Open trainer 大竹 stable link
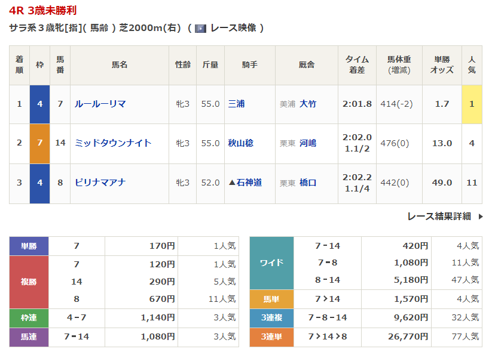The width and height of the screenshot is (492, 352). point(308,104)
